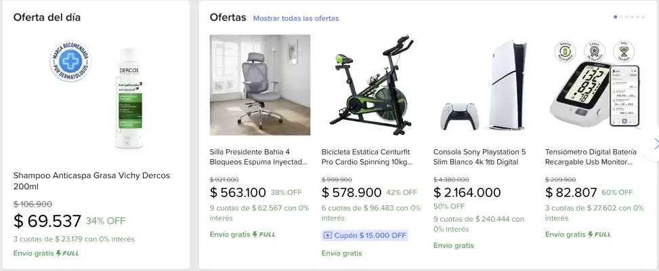659x271 pixels.
Task: Click the dermatologist recommended brand badge
Action: 70,62
